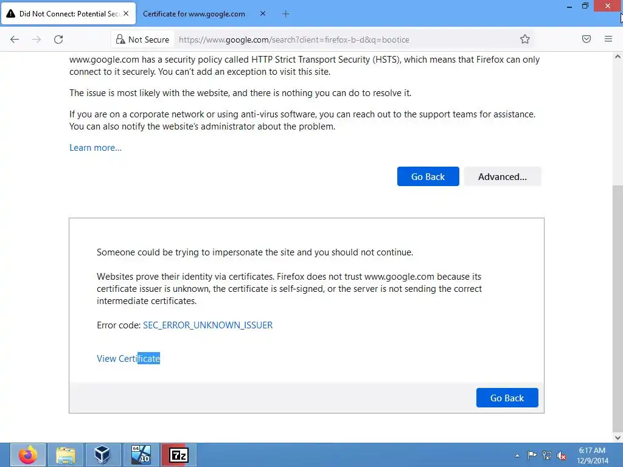The image size is (623, 467).
Task: Open the taskbar clock showing 6:17 AM
Action: point(592,455)
